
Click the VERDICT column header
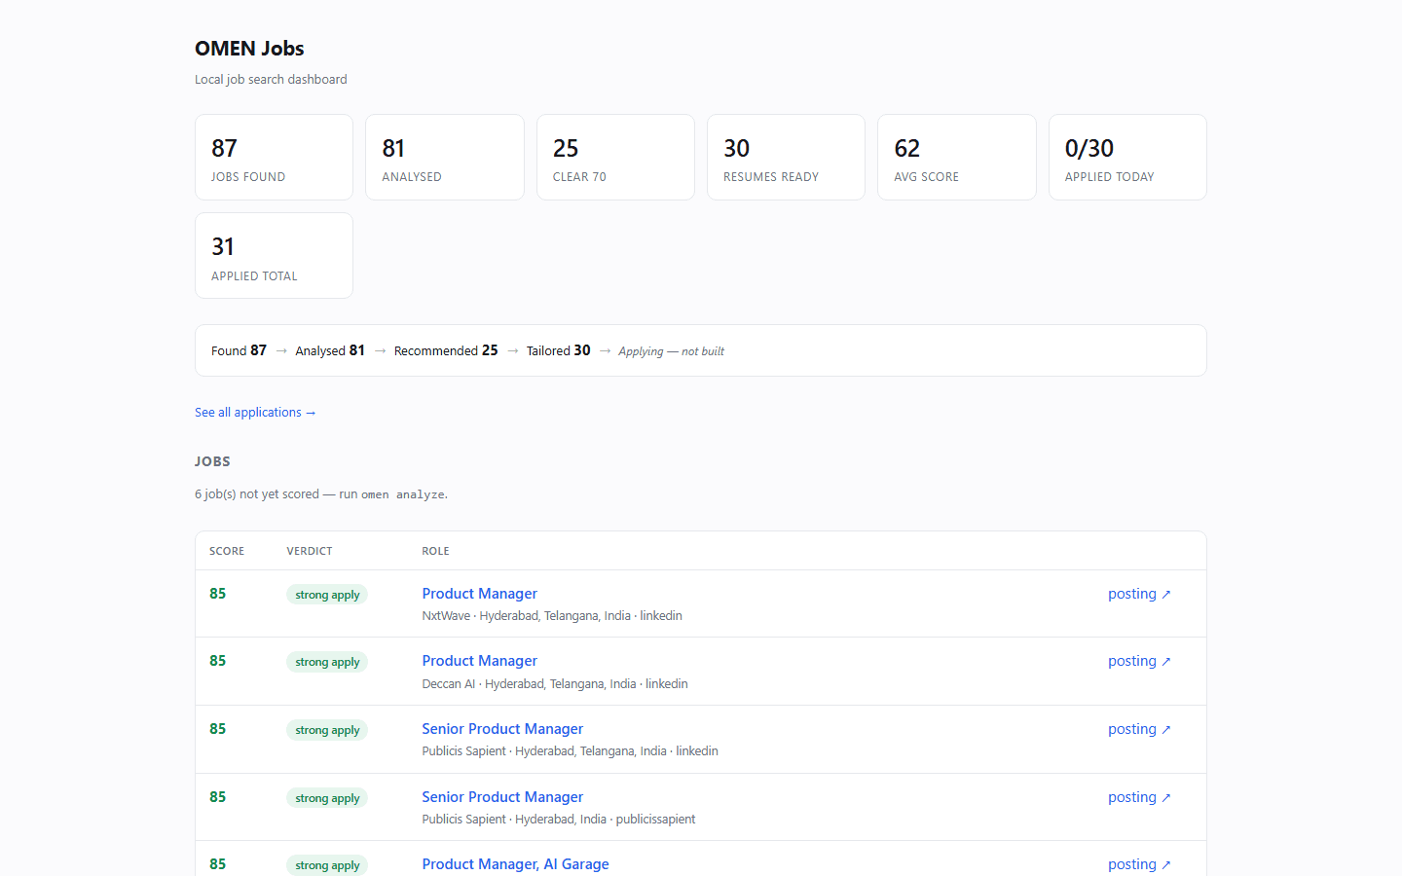tap(310, 551)
